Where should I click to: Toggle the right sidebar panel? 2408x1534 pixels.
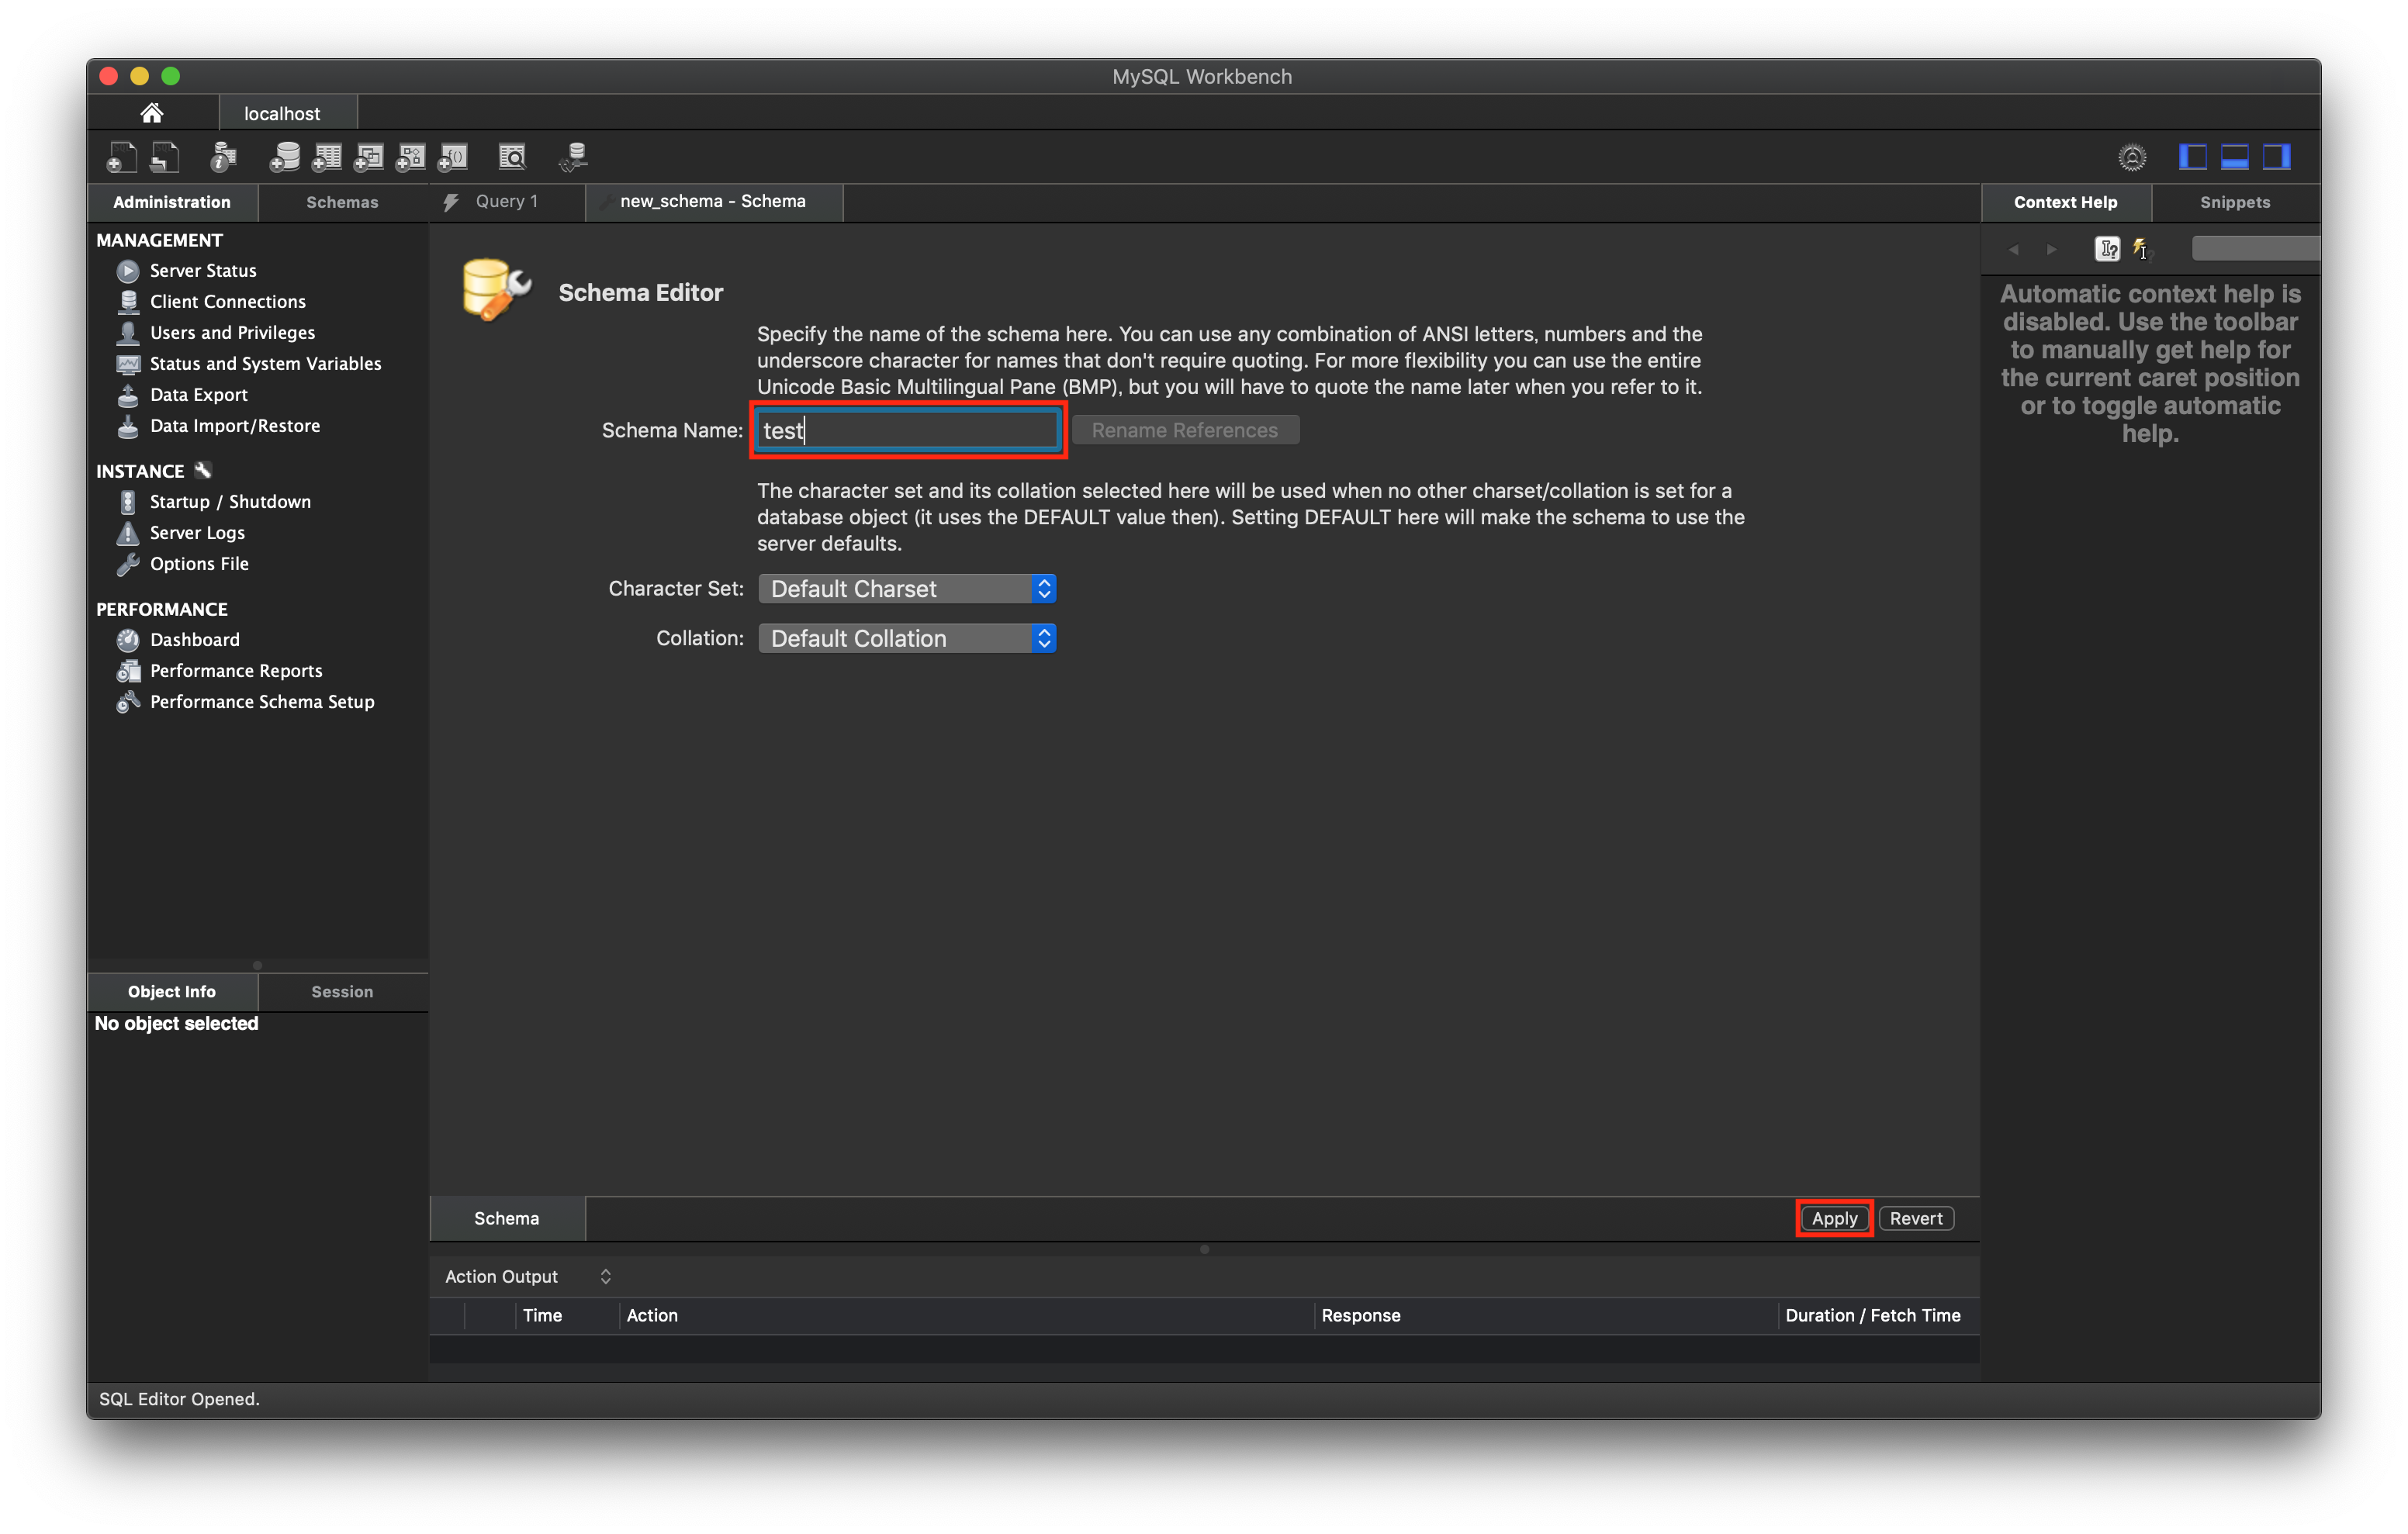point(2277,157)
